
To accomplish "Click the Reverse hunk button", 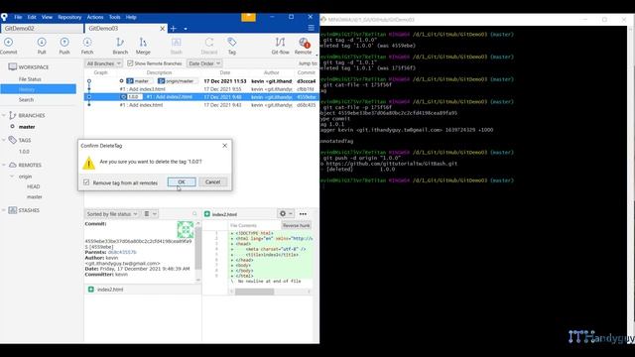I will tap(296, 225).
